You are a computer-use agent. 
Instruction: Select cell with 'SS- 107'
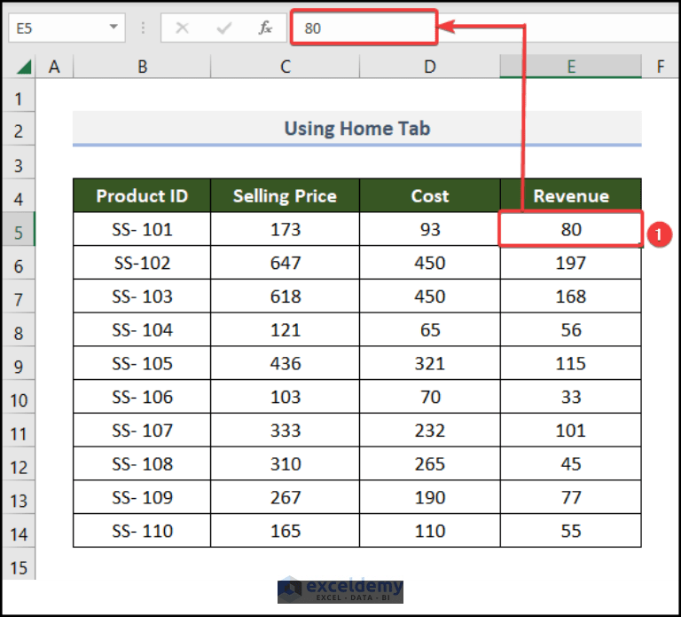[x=142, y=430]
